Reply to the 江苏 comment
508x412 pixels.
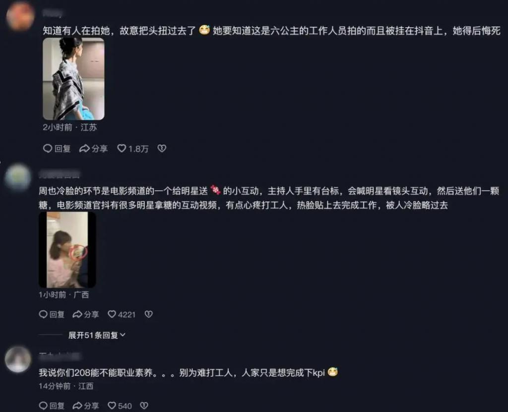tap(57, 149)
